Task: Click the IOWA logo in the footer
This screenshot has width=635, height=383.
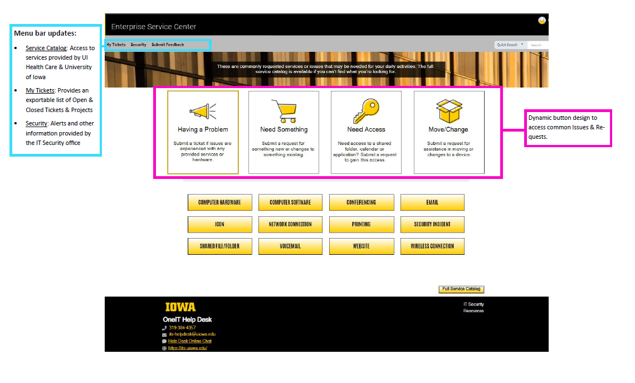Action: point(180,307)
